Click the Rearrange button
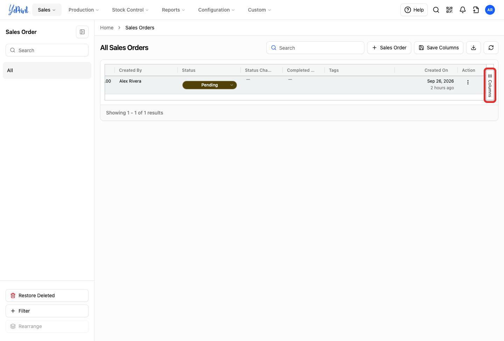The width and height of the screenshot is (504, 341). pyautogui.click(x=47, y=326)
